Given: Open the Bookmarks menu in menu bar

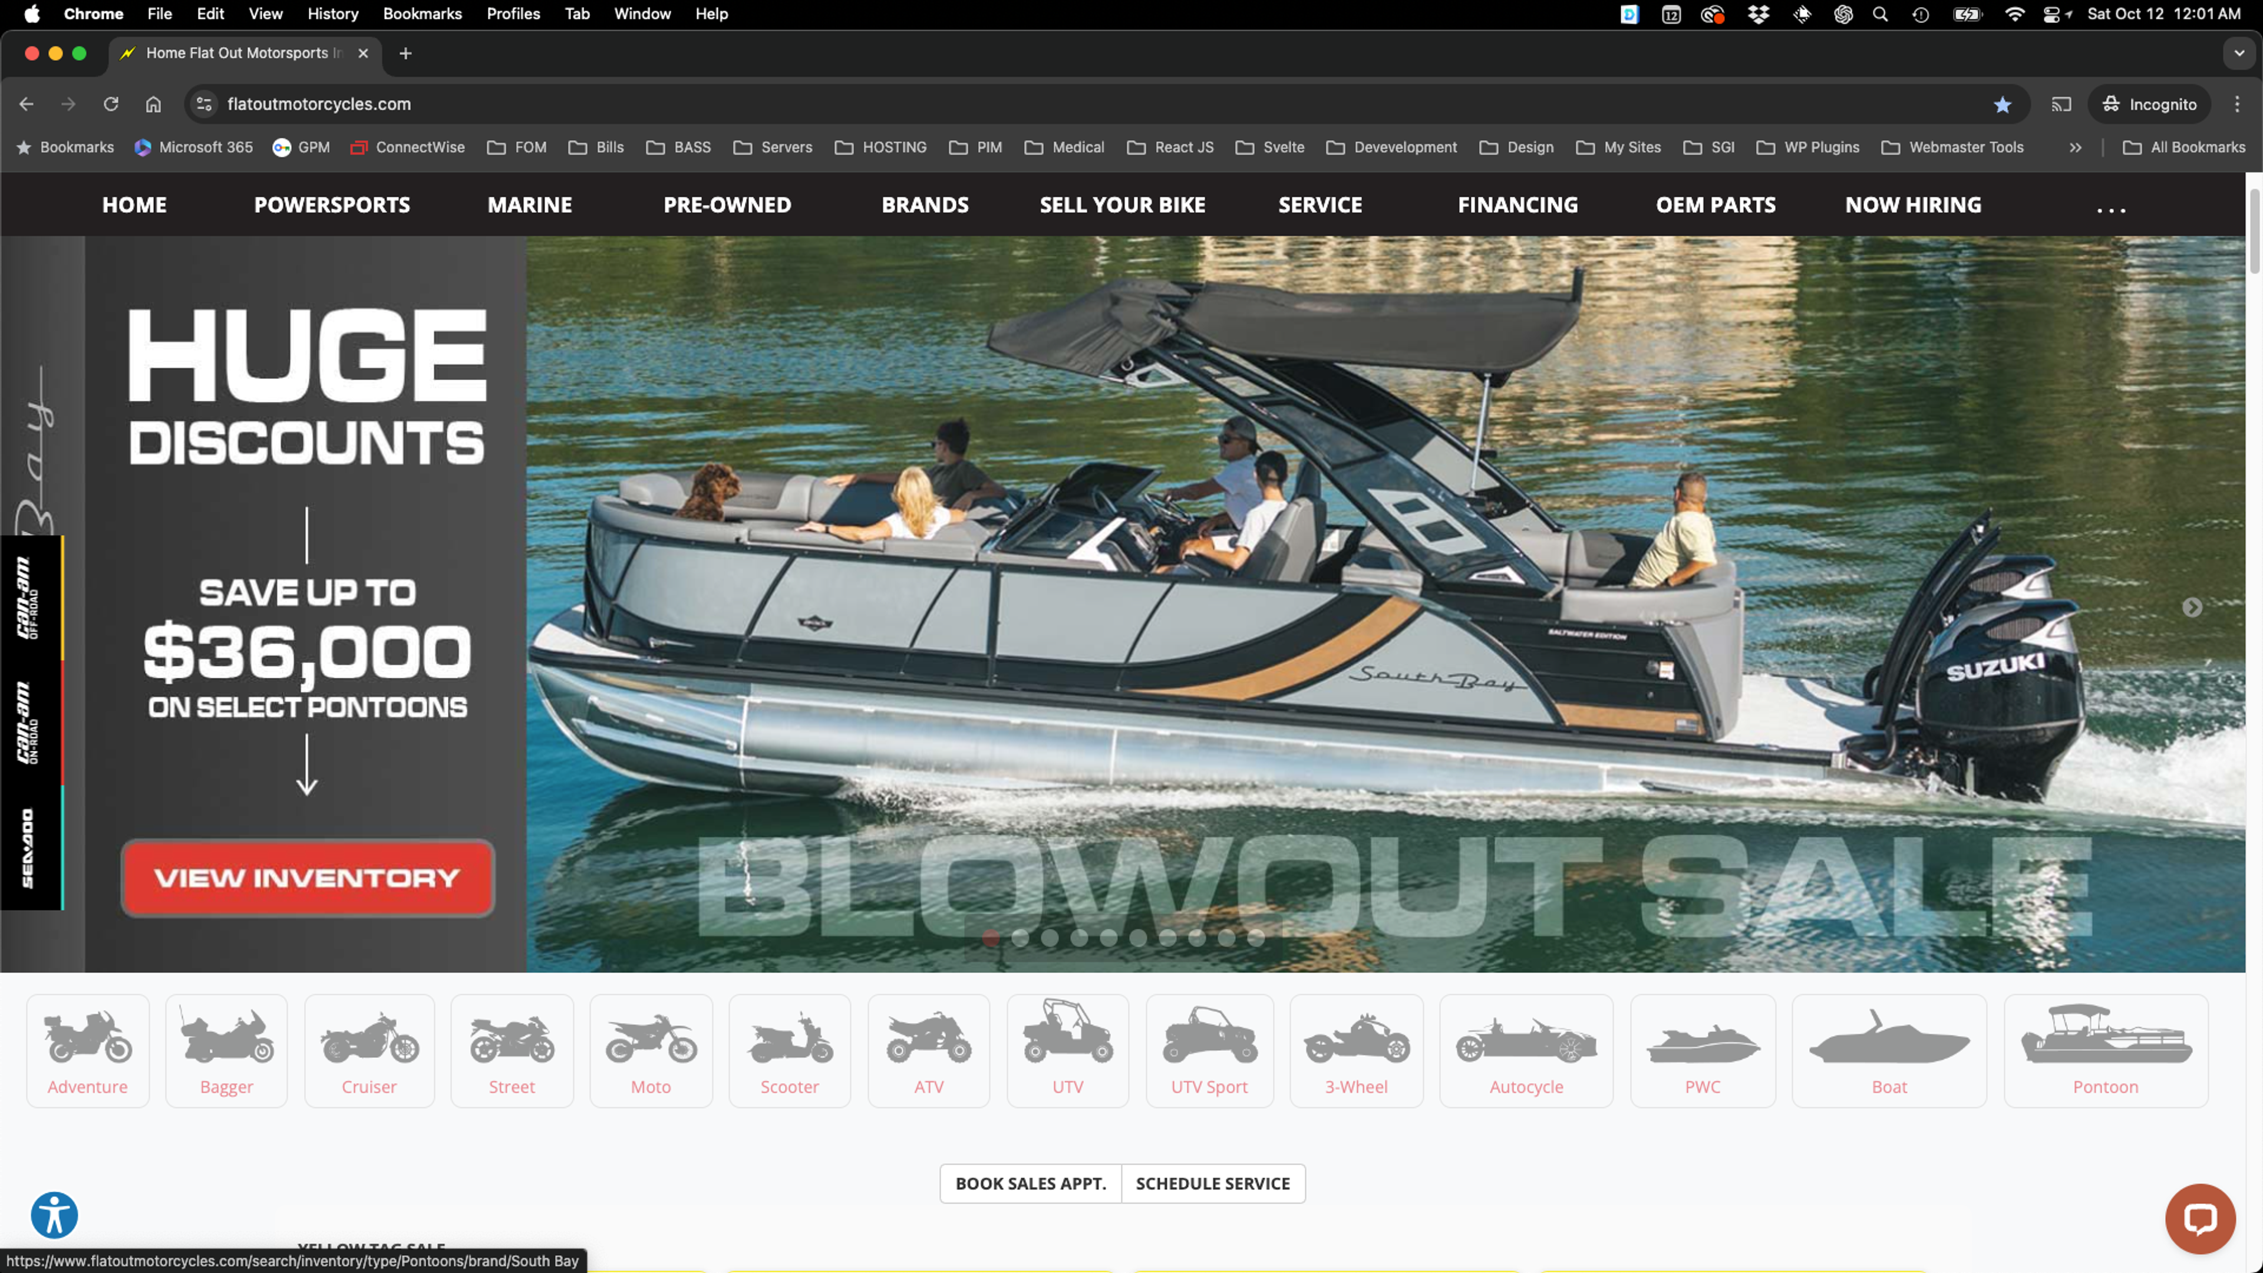Looking at the screenshot, I should click(x=422, y=14).
